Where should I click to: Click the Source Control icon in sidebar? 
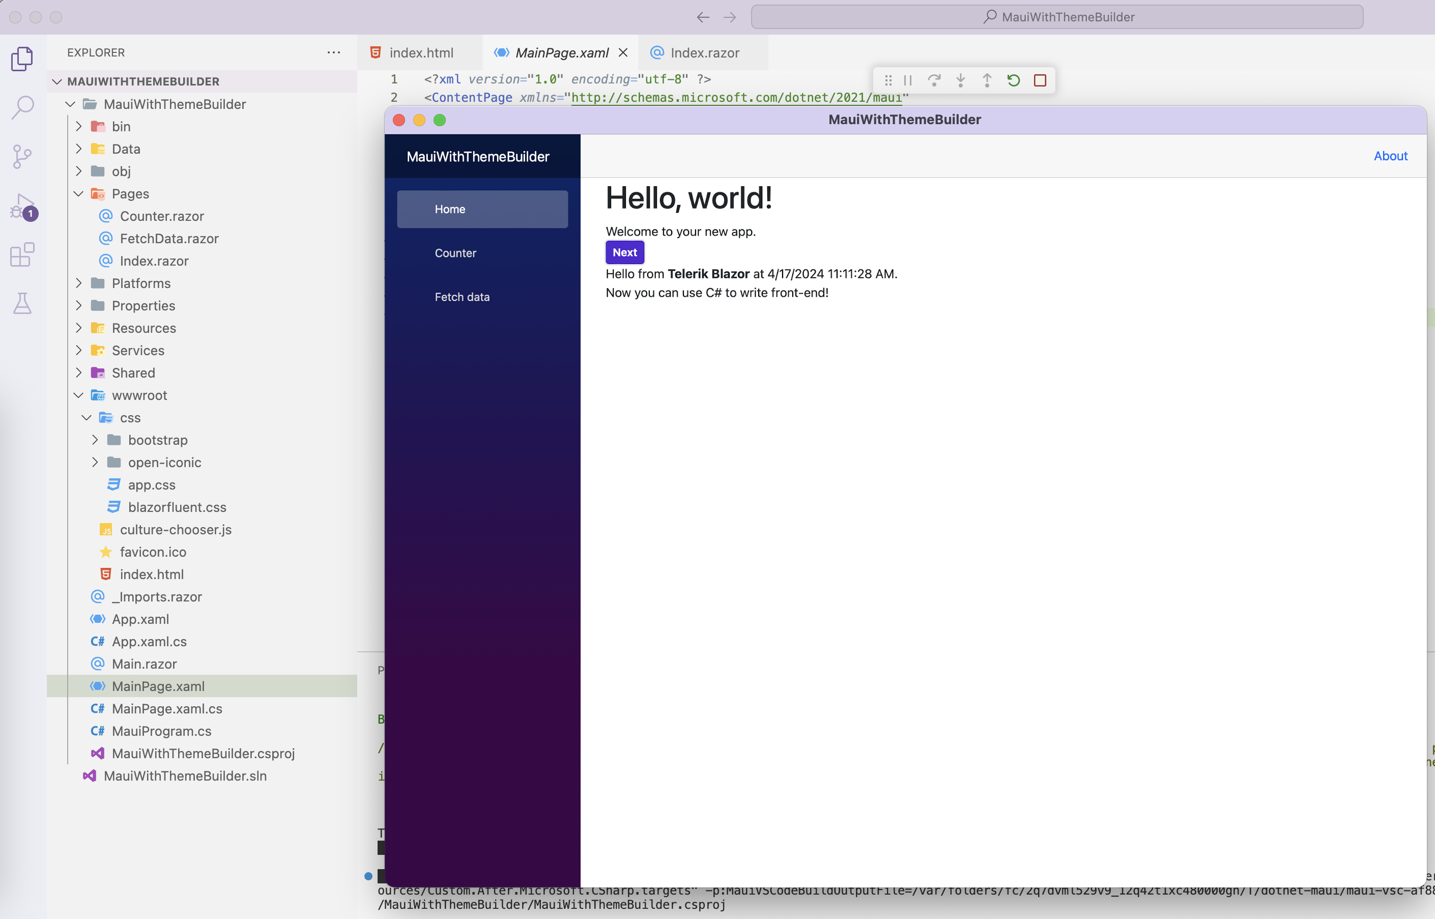point(23,156)
